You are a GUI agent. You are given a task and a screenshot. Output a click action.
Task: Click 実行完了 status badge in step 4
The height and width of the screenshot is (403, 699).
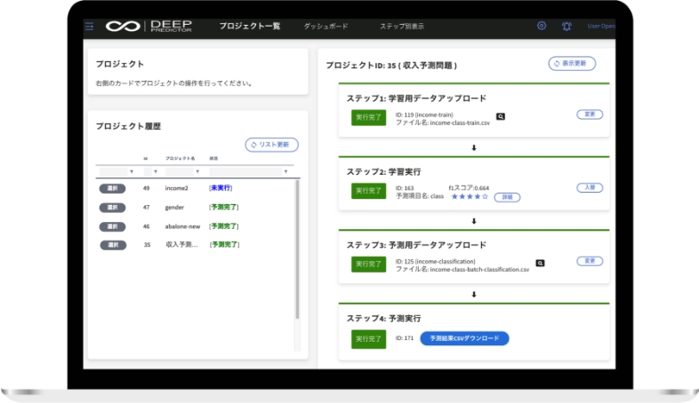368,339
